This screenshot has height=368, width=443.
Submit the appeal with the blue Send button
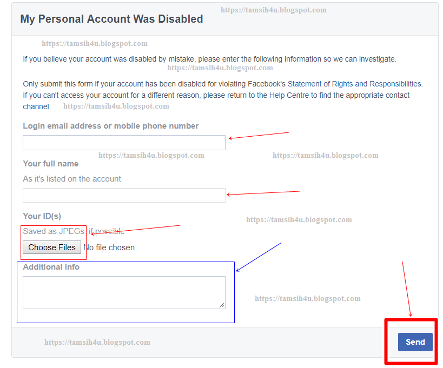(x=414, y=342)
